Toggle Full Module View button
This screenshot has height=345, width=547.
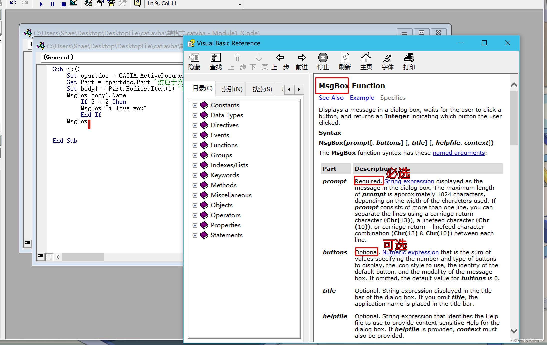click(x=49, y=257)
